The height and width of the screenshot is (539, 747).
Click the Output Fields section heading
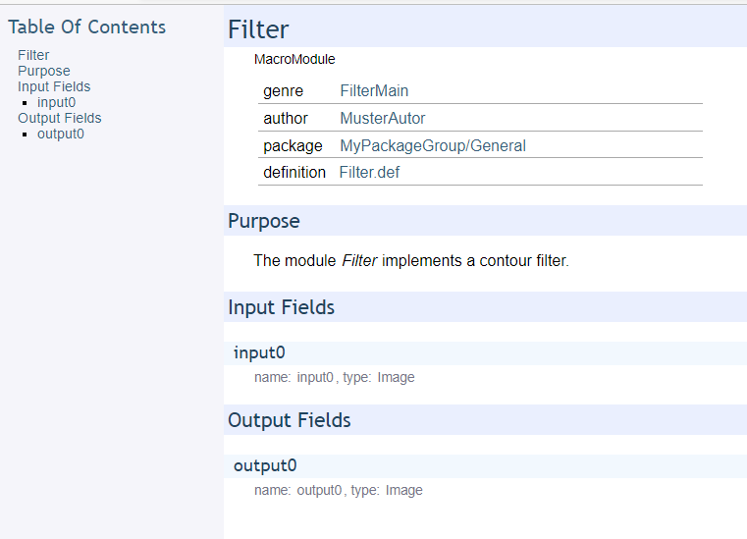tap(289, 420)
